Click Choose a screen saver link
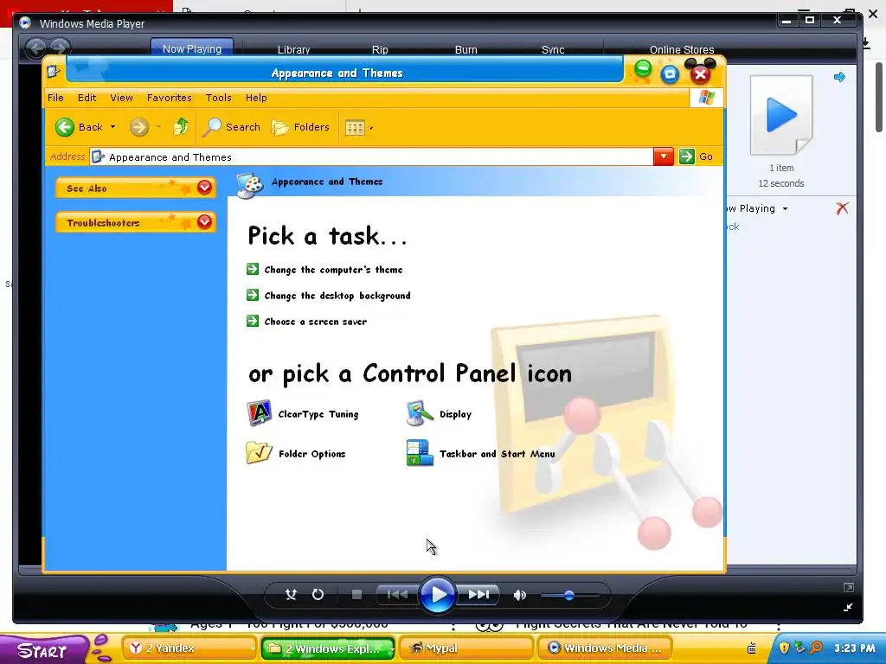Screen dimensions: 886x664 point(315,322)
